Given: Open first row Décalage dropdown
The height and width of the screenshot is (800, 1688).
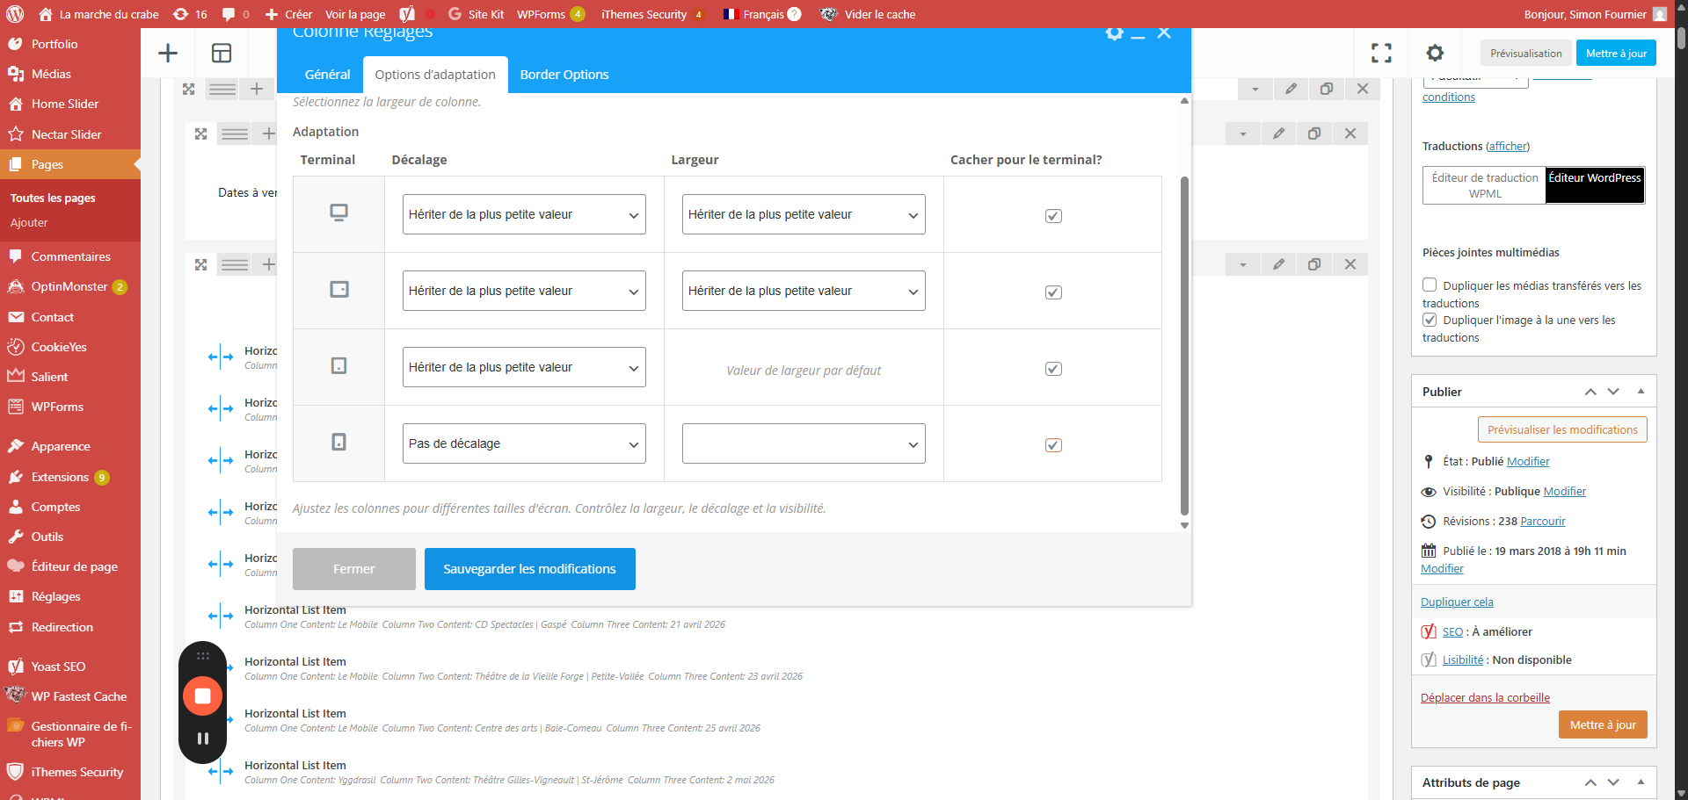Looking at the screenshot, I should click(x=524, y=214).
